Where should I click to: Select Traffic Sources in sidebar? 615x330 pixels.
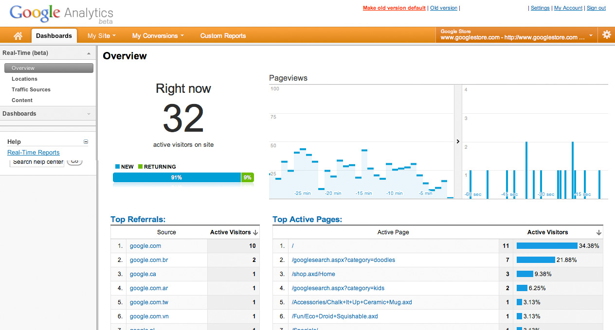(x=31, y=89)
